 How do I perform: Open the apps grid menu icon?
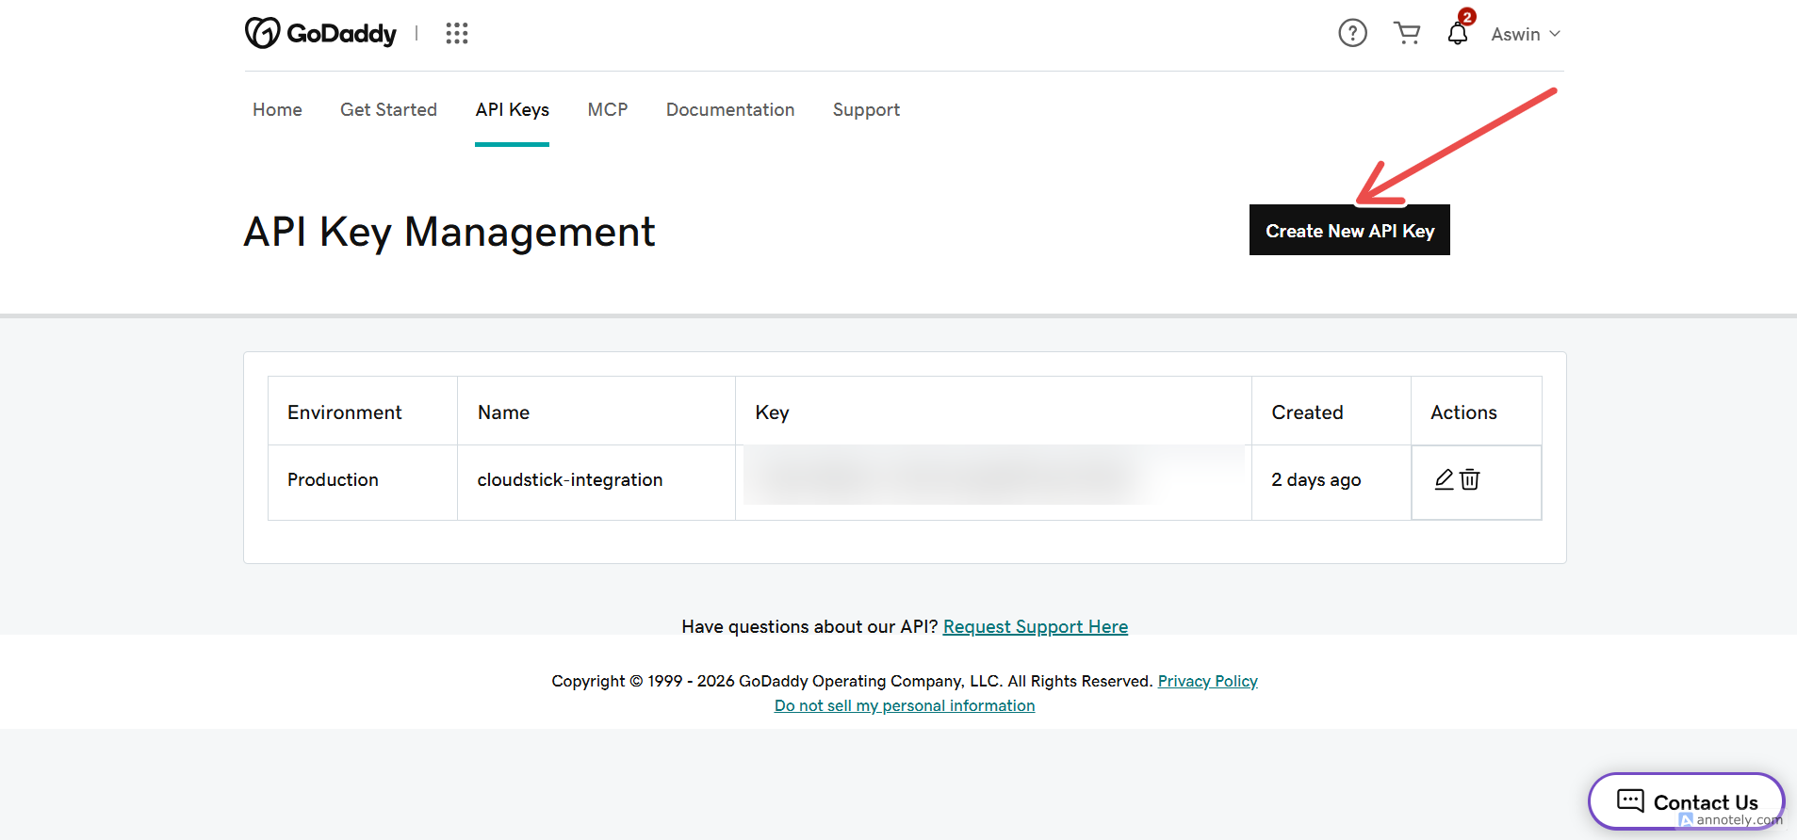point(457,34)
